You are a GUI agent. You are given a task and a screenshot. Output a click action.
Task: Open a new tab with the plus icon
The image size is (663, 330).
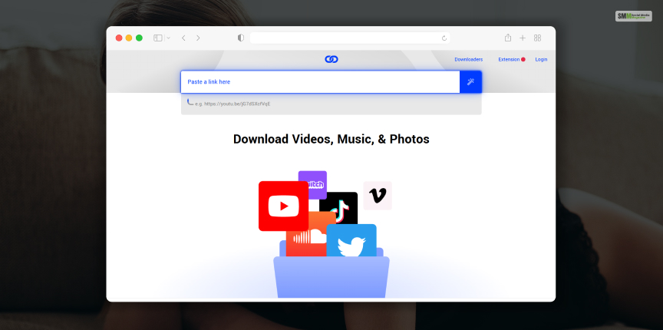(x=523, y=38)
